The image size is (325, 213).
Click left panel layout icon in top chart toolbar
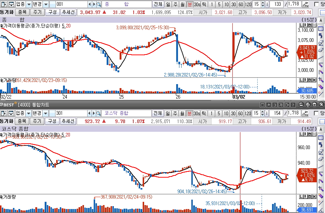(3, 4)
